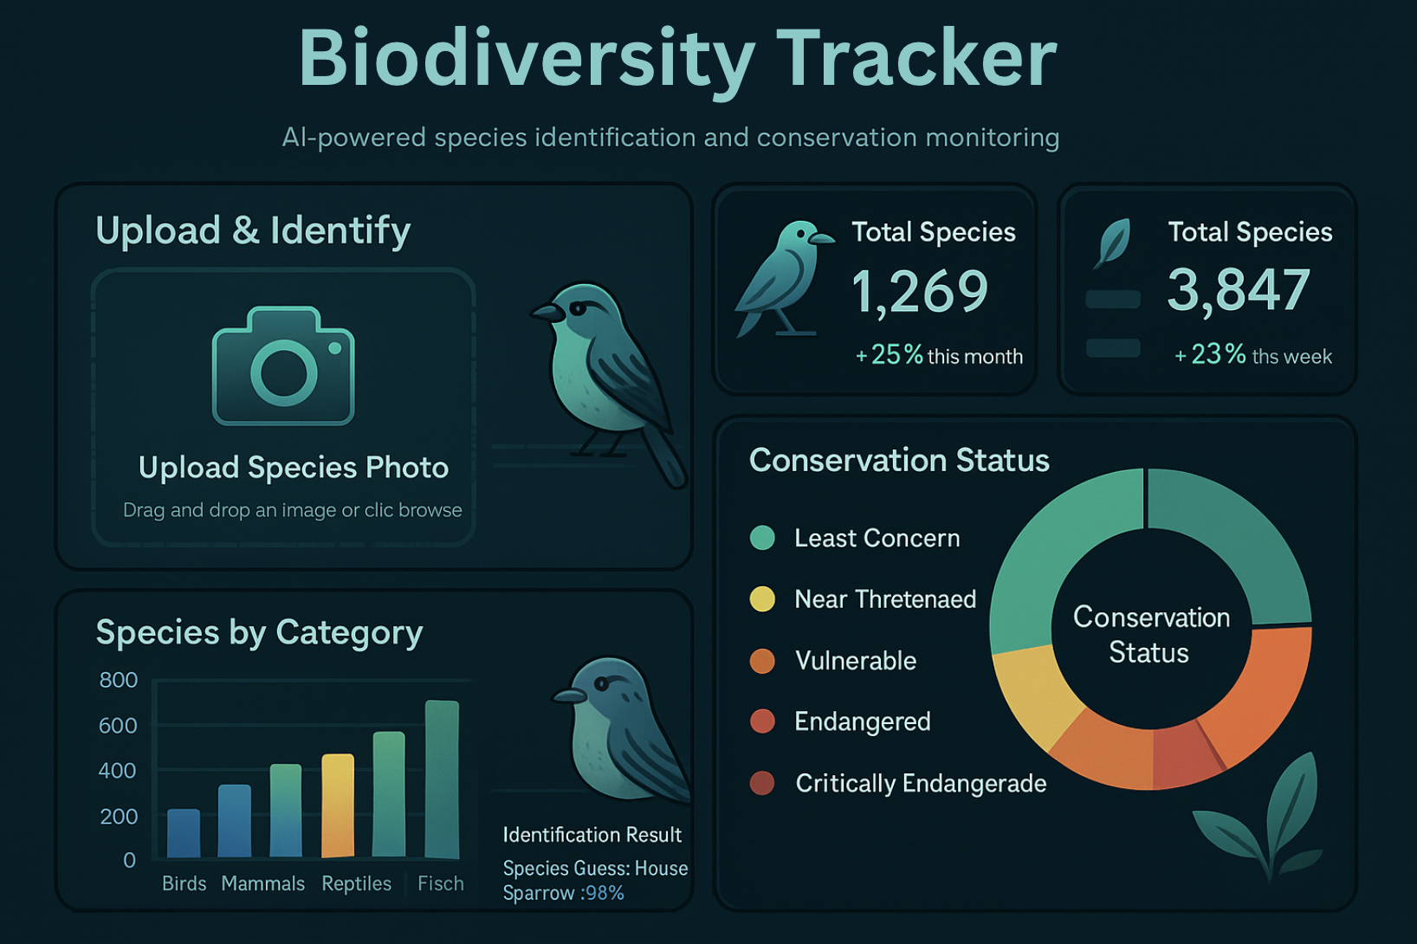This screenshot has height=944, width=1417.
Task: Click the drag and drop browse text
Action: (x=293, y=510)
